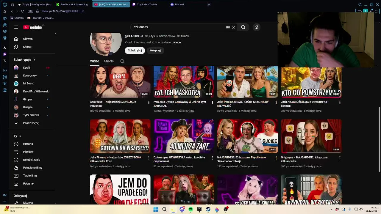Click the Subskrybuj button

(135, 50)
